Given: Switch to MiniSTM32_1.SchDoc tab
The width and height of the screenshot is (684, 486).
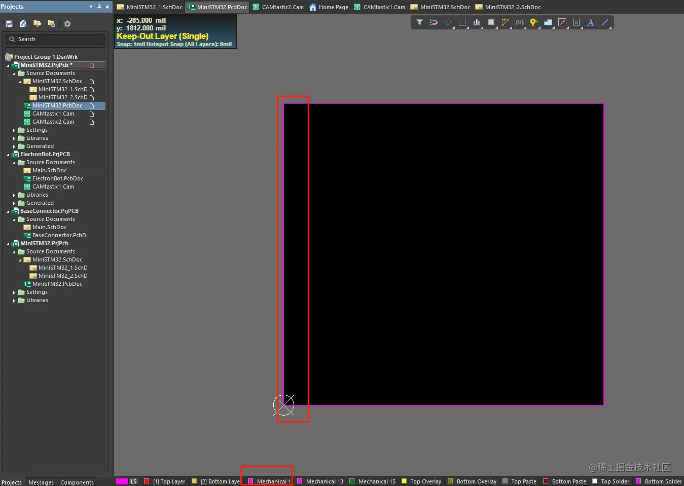Looking at the screenshot, I should [x=150, y=7].
